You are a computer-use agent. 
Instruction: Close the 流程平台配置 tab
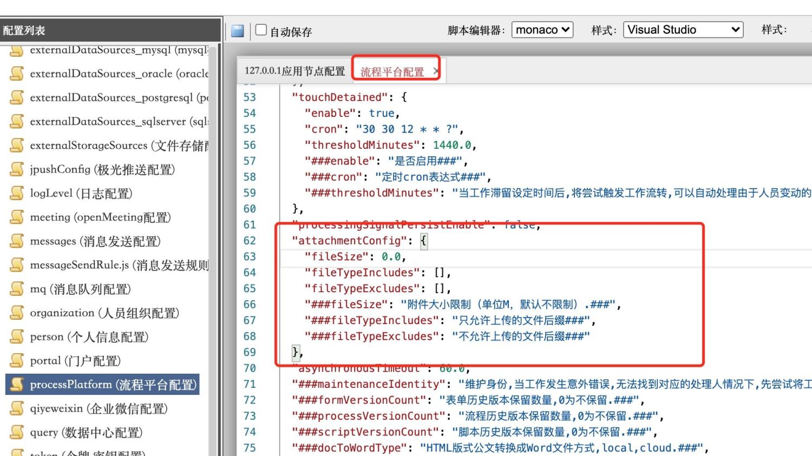pos(435,71)
